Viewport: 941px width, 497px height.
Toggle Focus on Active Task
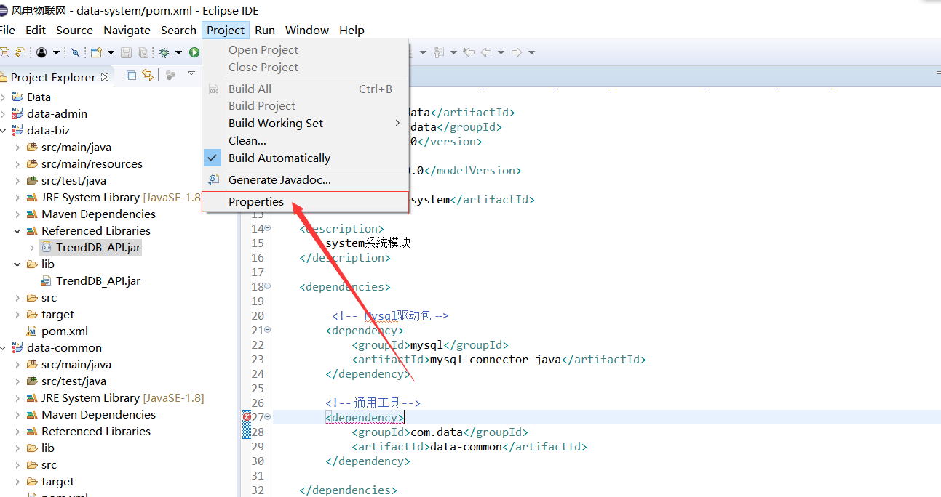tap(170, 75)
